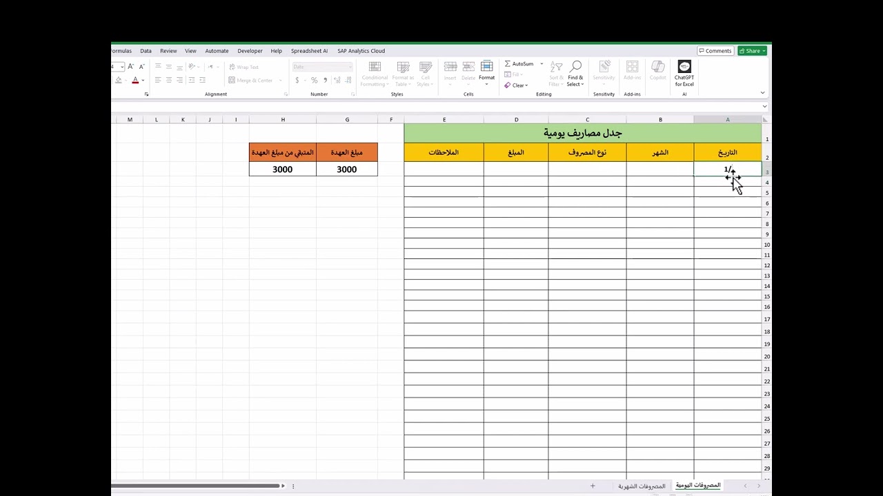Open Conditional Formatting menu
Image resolution: width=883 pixels, height=496 pixels.
[x=375, y=74]
